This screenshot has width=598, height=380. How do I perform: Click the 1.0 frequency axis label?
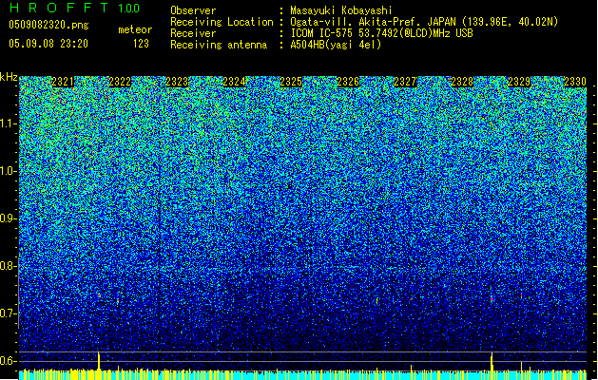pos(9,171)
